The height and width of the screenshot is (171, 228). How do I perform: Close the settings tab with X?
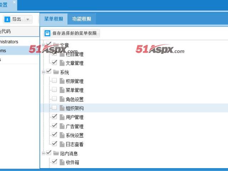tap(14, 2)
